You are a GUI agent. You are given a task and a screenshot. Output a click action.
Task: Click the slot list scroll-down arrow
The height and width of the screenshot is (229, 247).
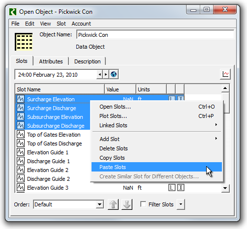225,188
